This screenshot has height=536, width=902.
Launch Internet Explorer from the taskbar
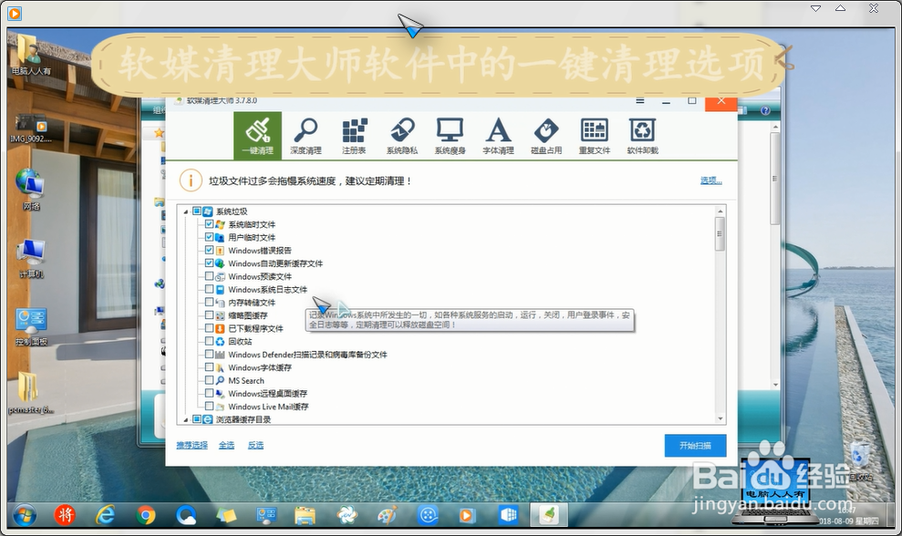pos(105,515)
